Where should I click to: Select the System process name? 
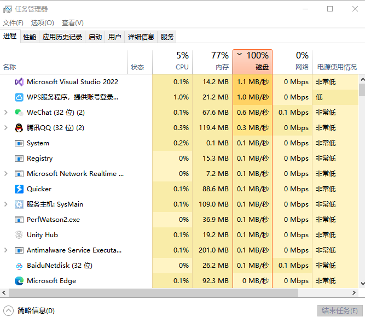coord(38,143)
